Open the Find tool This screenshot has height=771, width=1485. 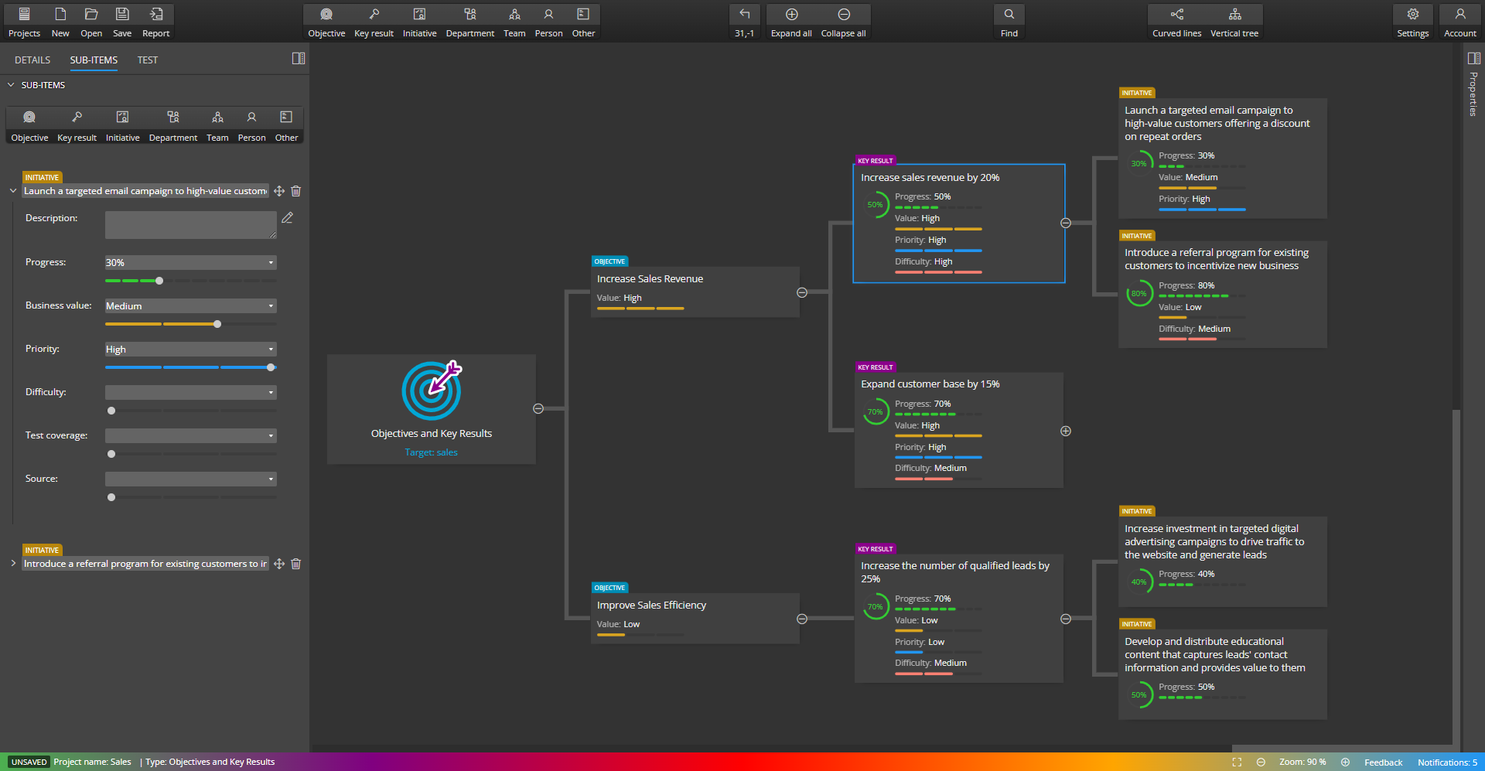(1009, 19)
